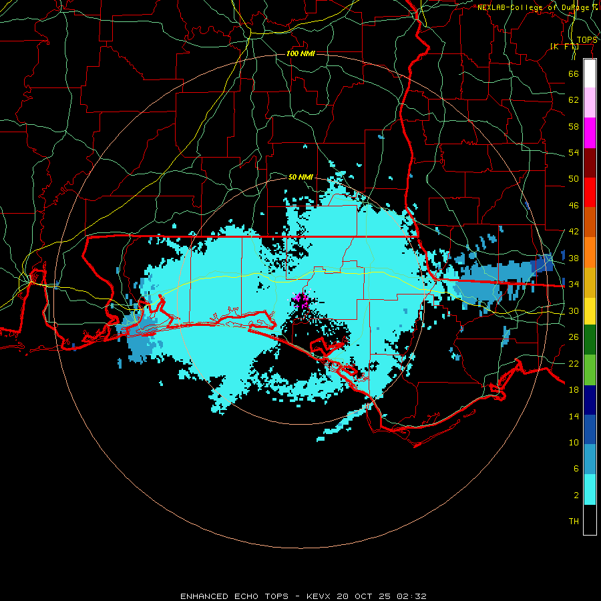
Task: Click the '46' legend value
Action: coord(574,206)
